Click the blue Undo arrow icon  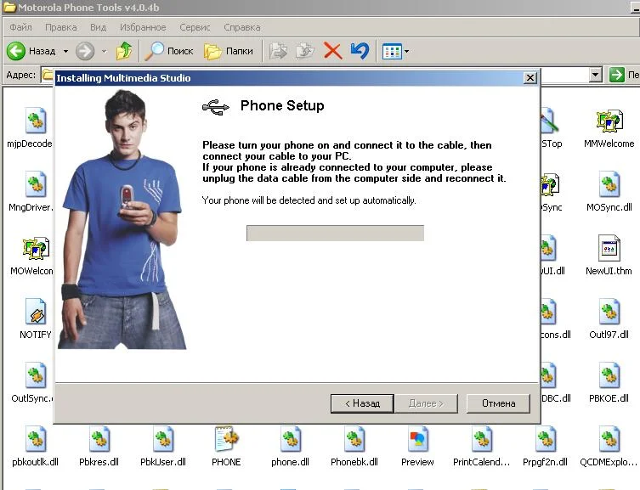click(x=360, y=51)
